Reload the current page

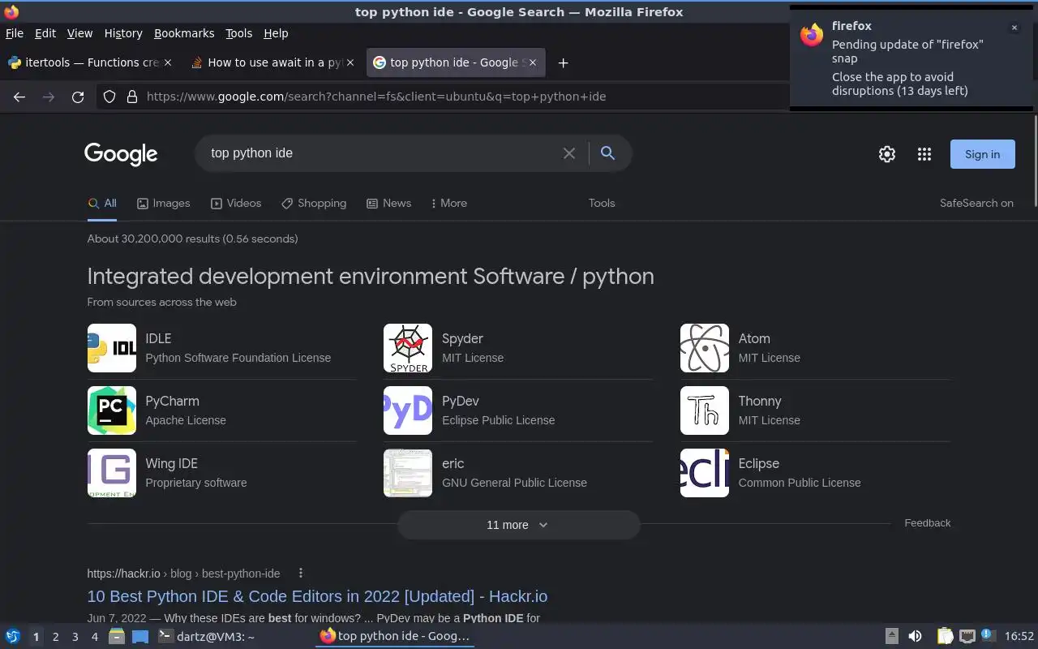(x=78, y=97)
